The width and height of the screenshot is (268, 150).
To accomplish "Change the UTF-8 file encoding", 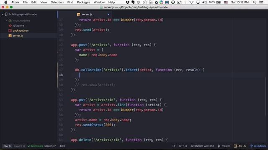I will pos(183,146).
